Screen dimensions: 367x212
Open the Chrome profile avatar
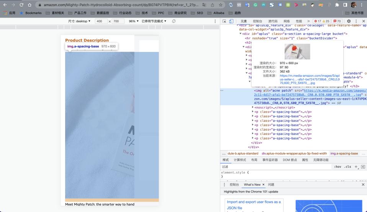[354, 5]
